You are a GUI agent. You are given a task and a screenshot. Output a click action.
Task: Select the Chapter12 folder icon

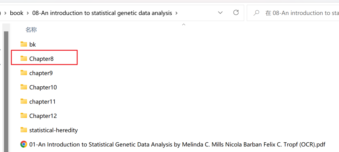(x=24, y=116)
